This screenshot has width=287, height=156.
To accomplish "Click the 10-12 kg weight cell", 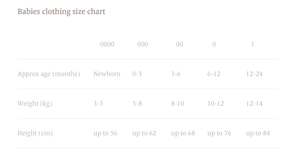I will pyautogui.click(x=216, y=104).
